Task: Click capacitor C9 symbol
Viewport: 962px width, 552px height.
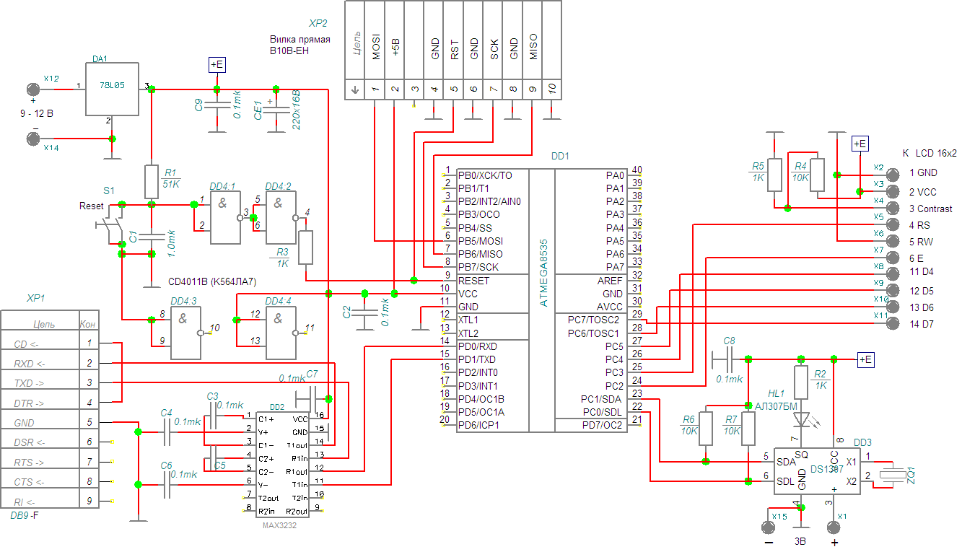Action: click(x=217, y=107)
